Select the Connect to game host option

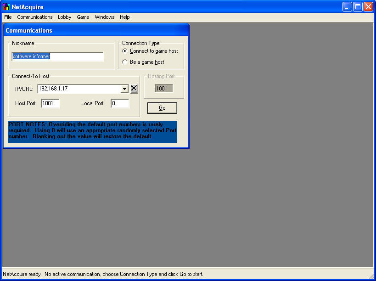pyautogui.click(x=150, y=51)
